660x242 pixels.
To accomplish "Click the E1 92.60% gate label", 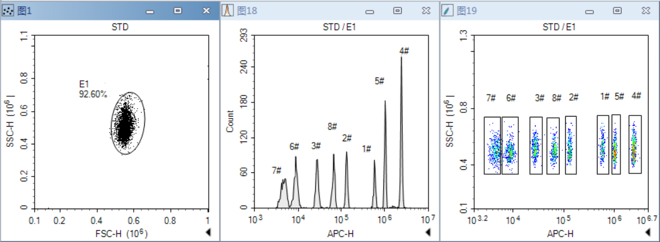I will coord(93,90).
